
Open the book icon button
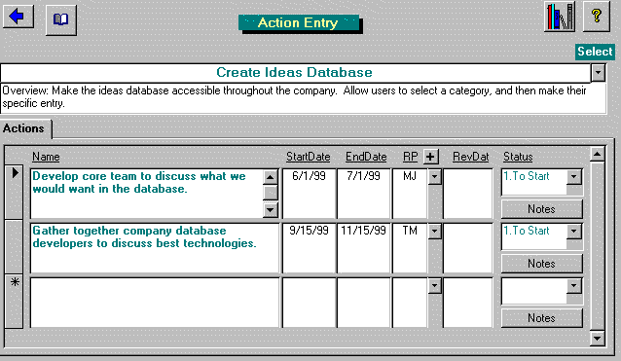coord(61,19)
